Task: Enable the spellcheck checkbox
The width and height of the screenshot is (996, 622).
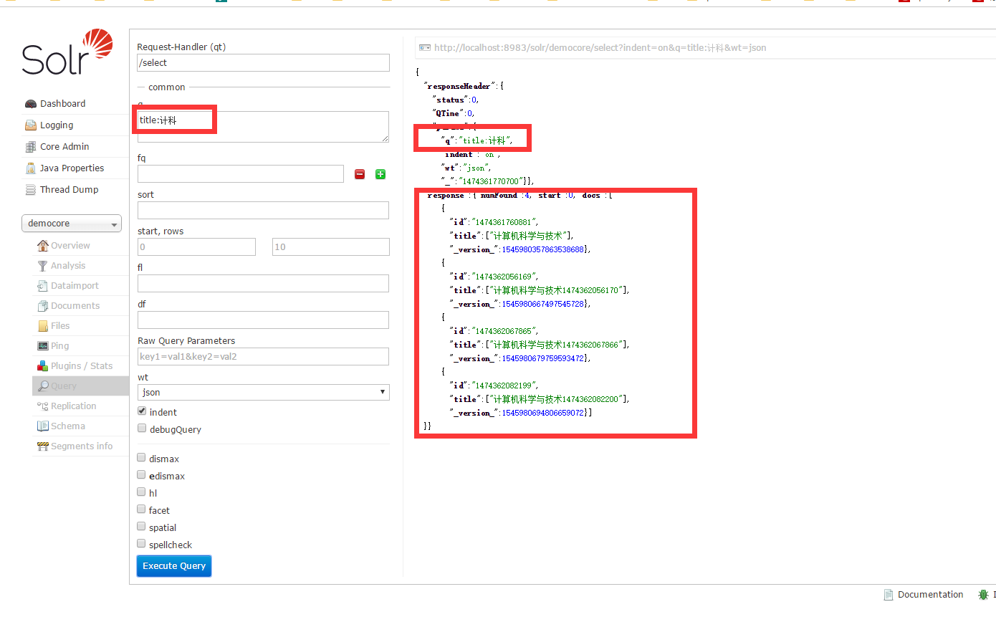Action: coord(142,544)
